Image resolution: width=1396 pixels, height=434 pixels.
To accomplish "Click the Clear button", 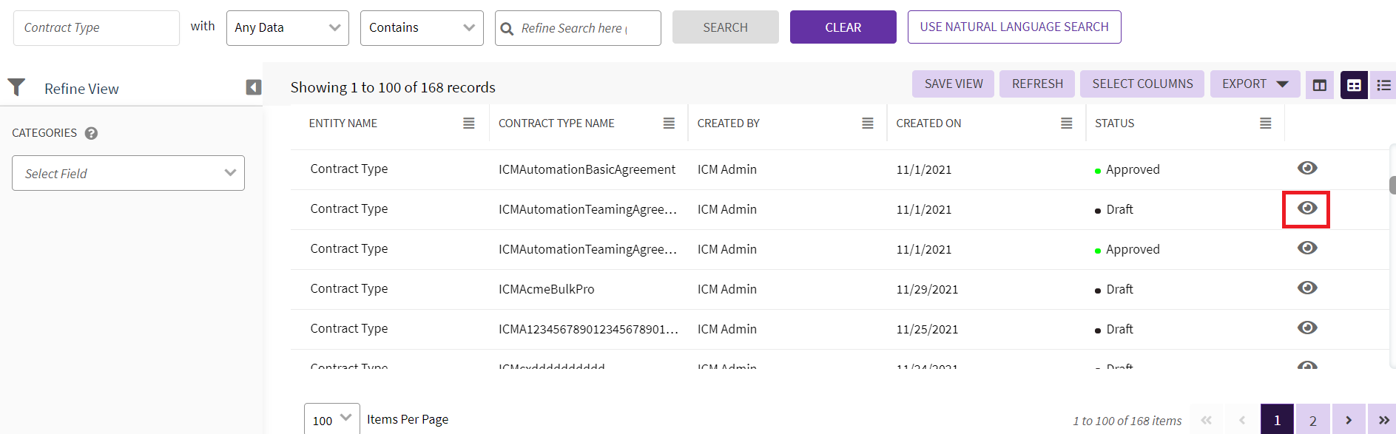I will coord(843,27).
